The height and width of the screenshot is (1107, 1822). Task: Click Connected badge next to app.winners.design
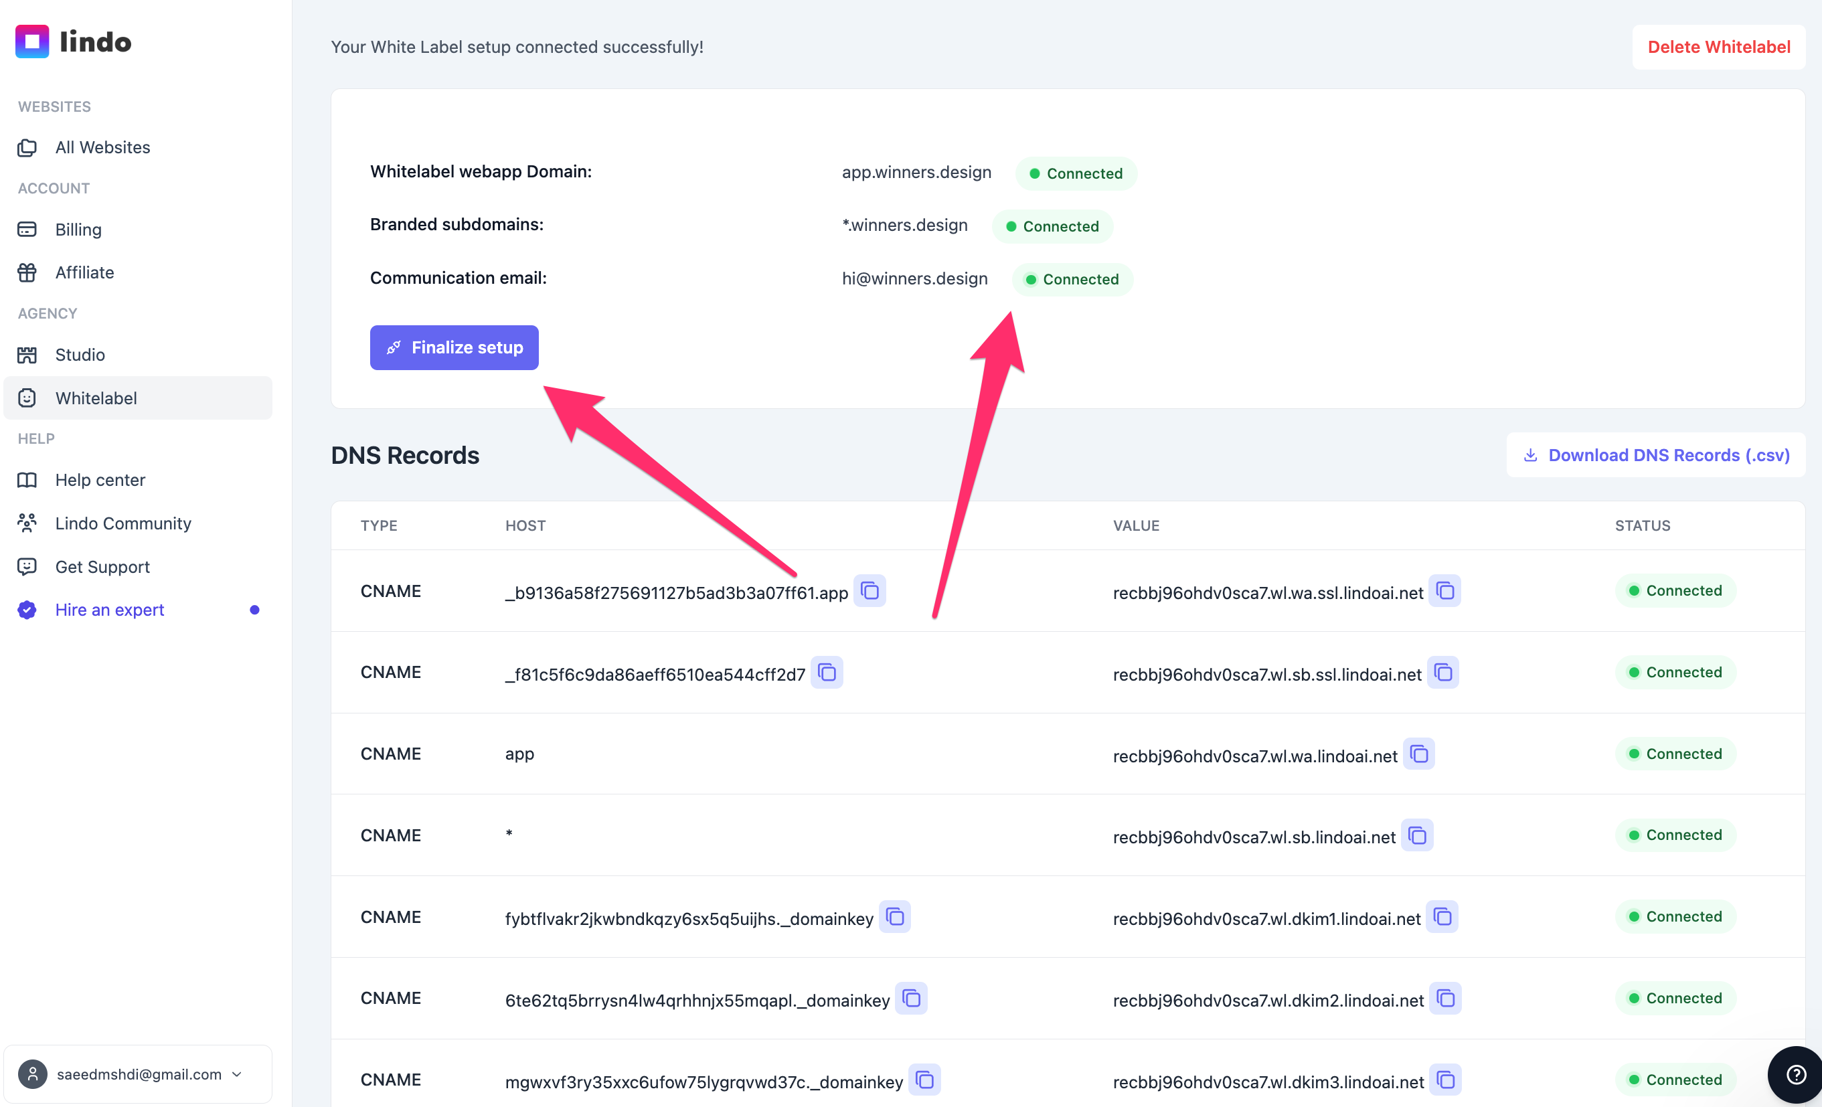1076,174
